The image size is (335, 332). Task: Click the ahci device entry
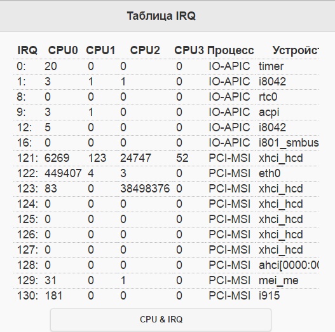point(289,265)
